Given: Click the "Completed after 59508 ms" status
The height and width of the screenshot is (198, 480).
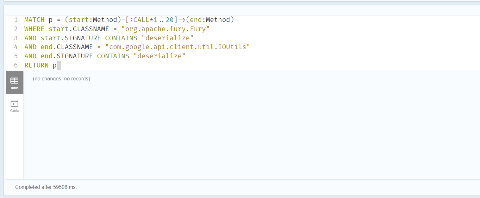Looking at the screenshot, I should tap(46, 187).
